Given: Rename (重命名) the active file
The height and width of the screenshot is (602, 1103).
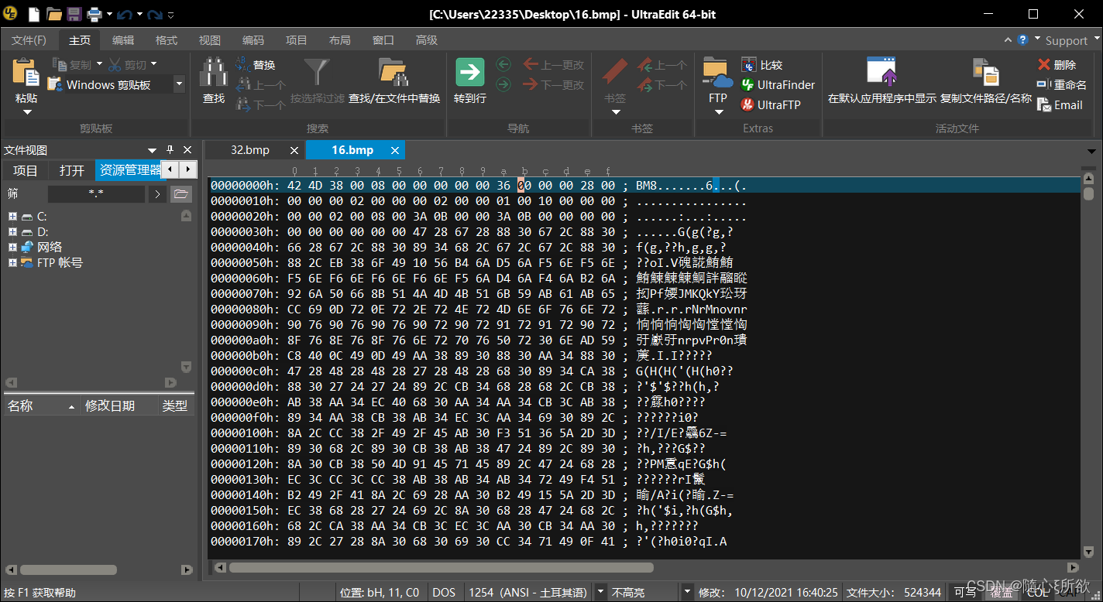Looking at the screenshot, I should point(1061,85).
